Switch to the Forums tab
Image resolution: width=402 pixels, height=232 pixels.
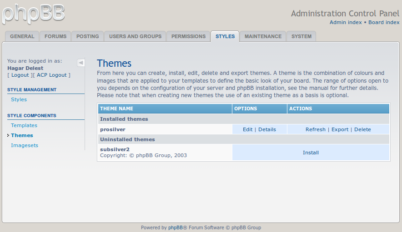pos(55,36)
